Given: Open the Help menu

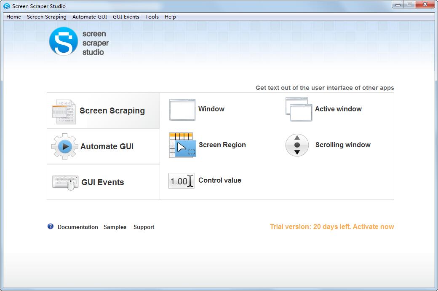Looking at the screenshot, I should click(170, 17).
